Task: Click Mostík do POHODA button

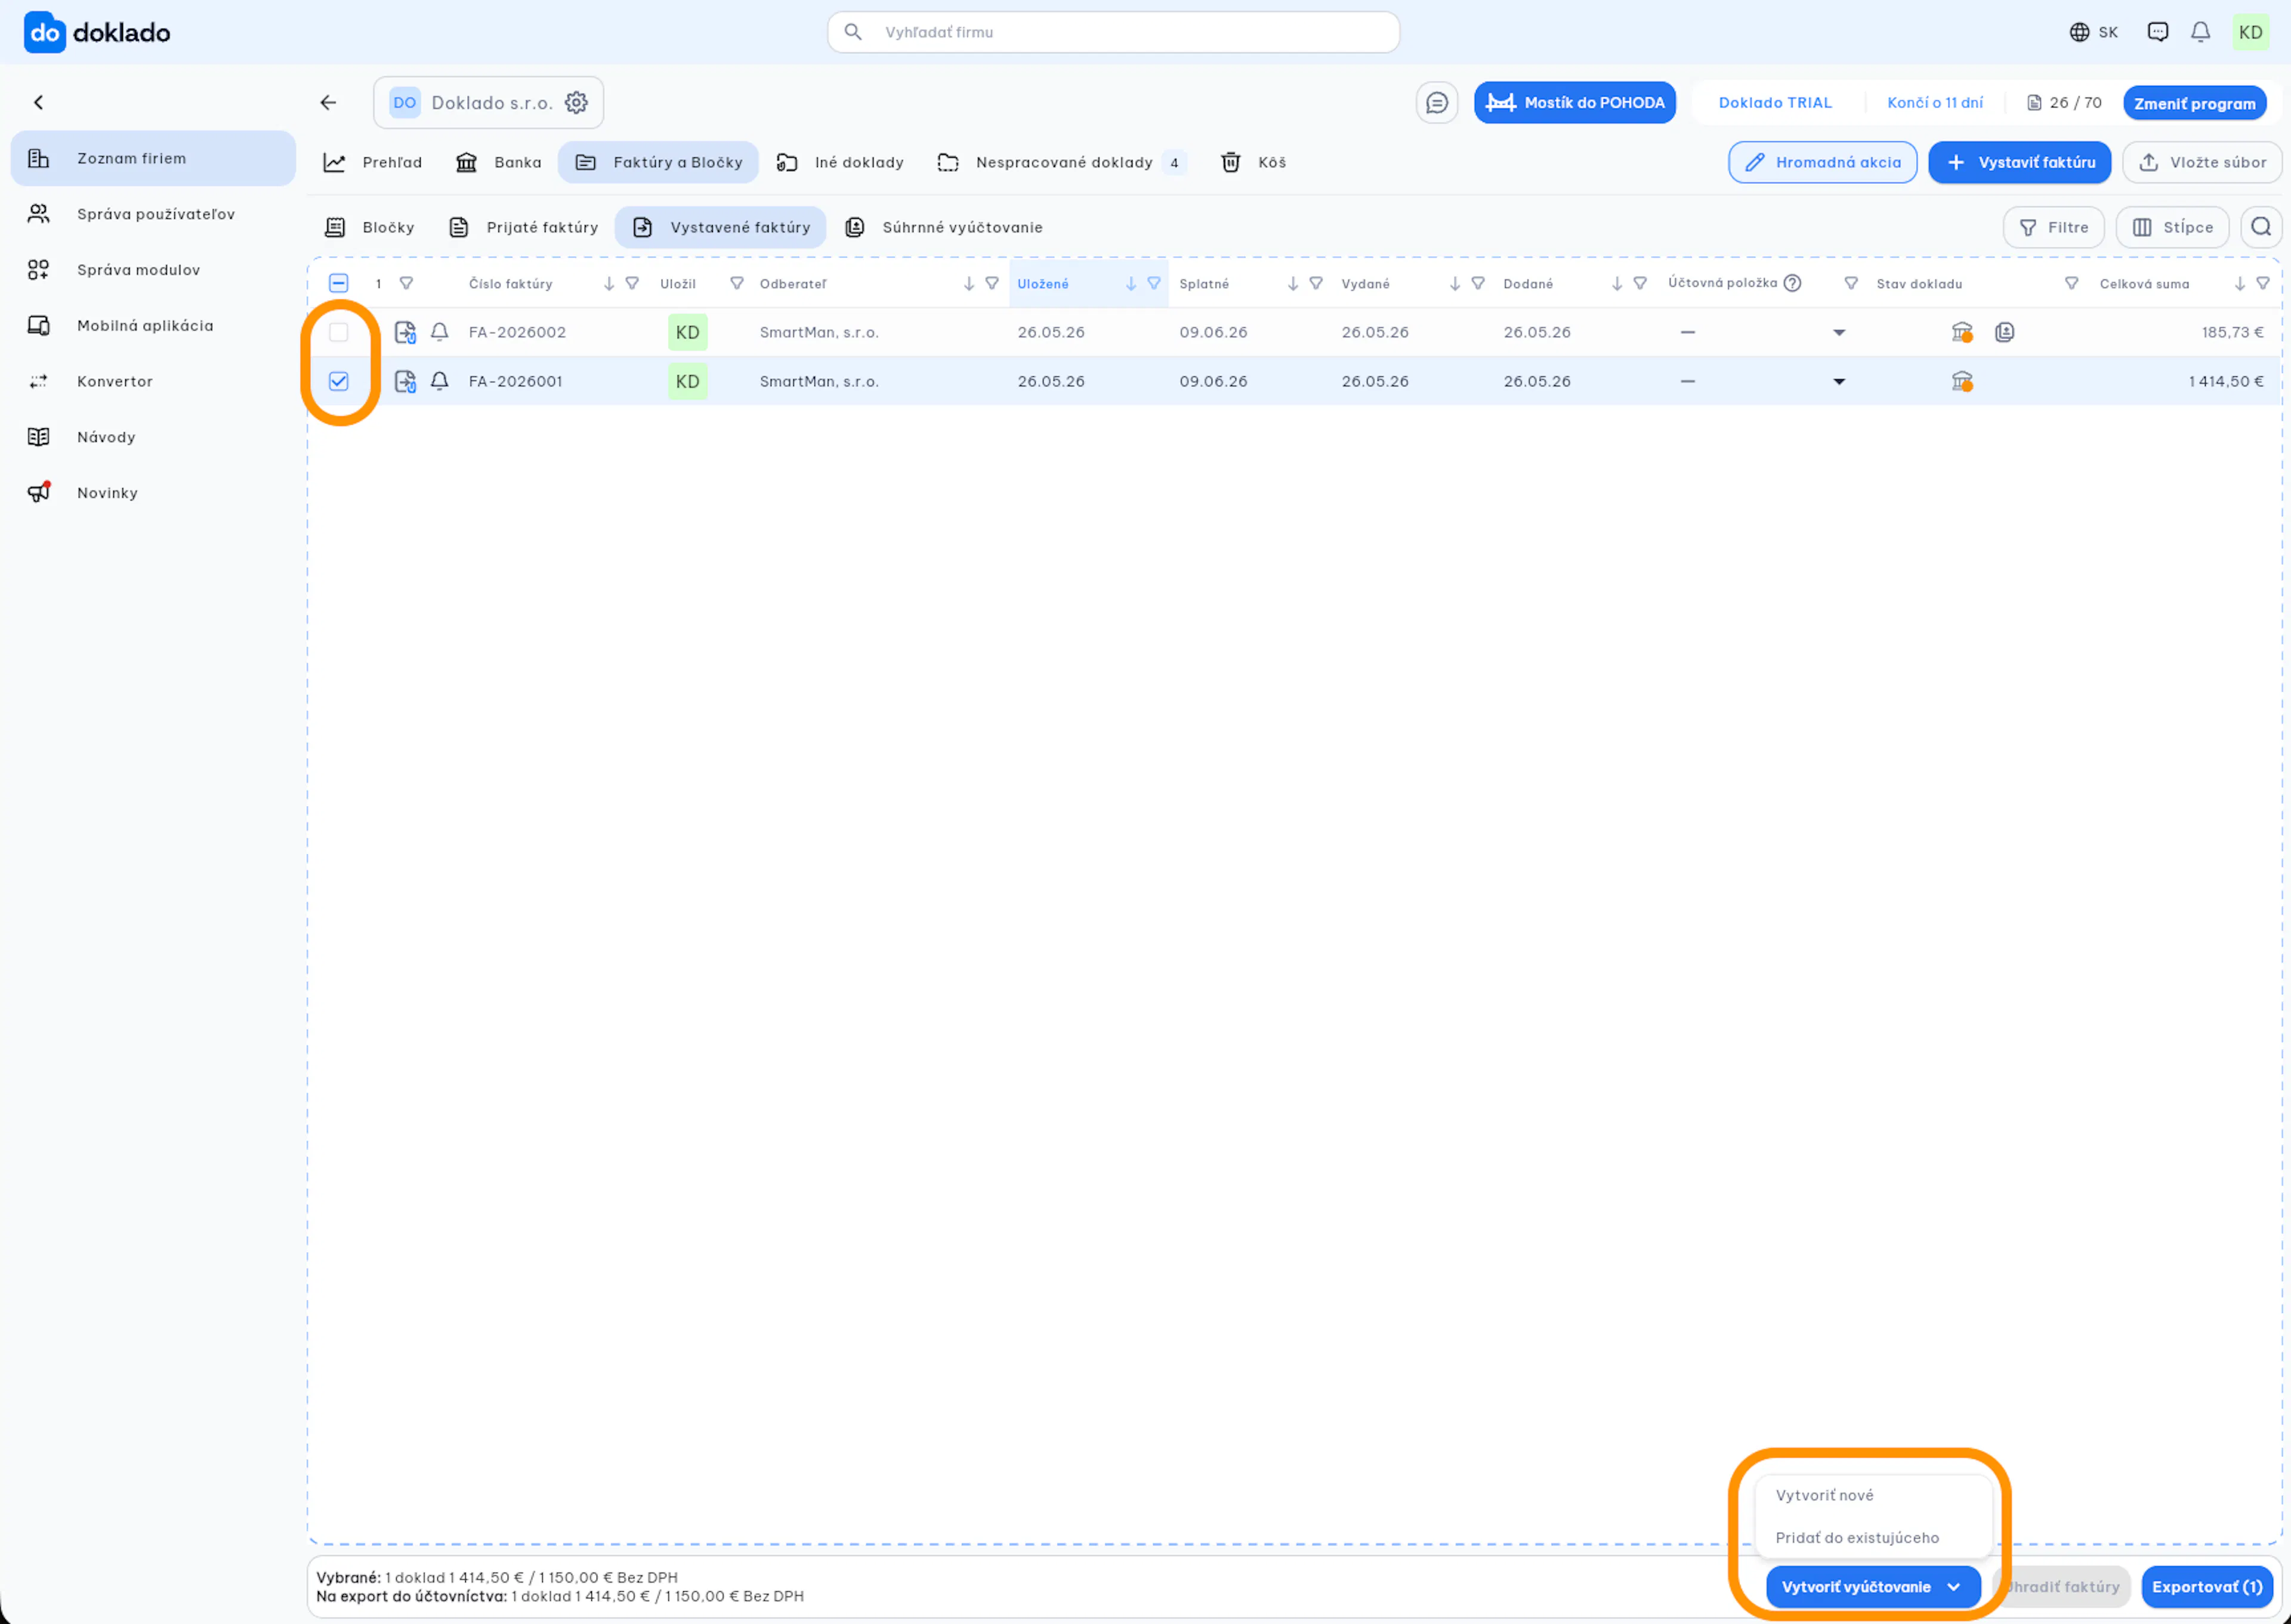Action: click(1574, 103)
